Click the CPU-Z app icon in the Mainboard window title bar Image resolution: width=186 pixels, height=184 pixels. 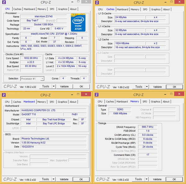4,95
